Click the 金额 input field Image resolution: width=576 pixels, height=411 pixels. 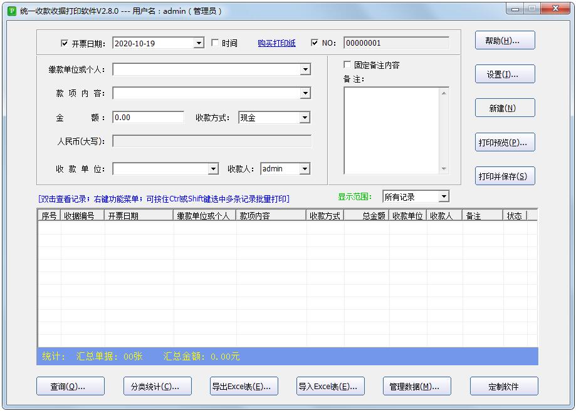pos(148,118)
